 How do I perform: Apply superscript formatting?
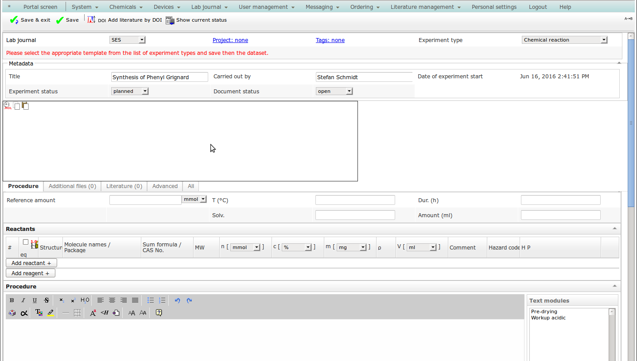(73, 300)
